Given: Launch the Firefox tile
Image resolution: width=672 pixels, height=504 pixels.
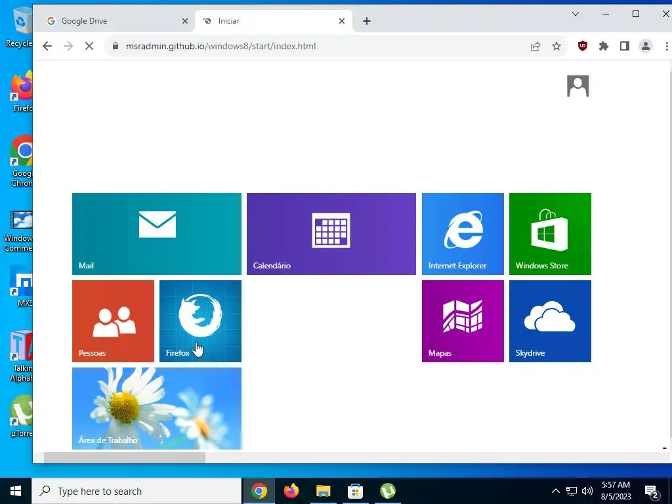Looking at the screenshot, I should click(200, 321).
